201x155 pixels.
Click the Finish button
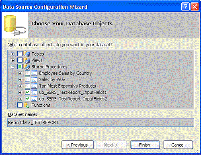145,145
